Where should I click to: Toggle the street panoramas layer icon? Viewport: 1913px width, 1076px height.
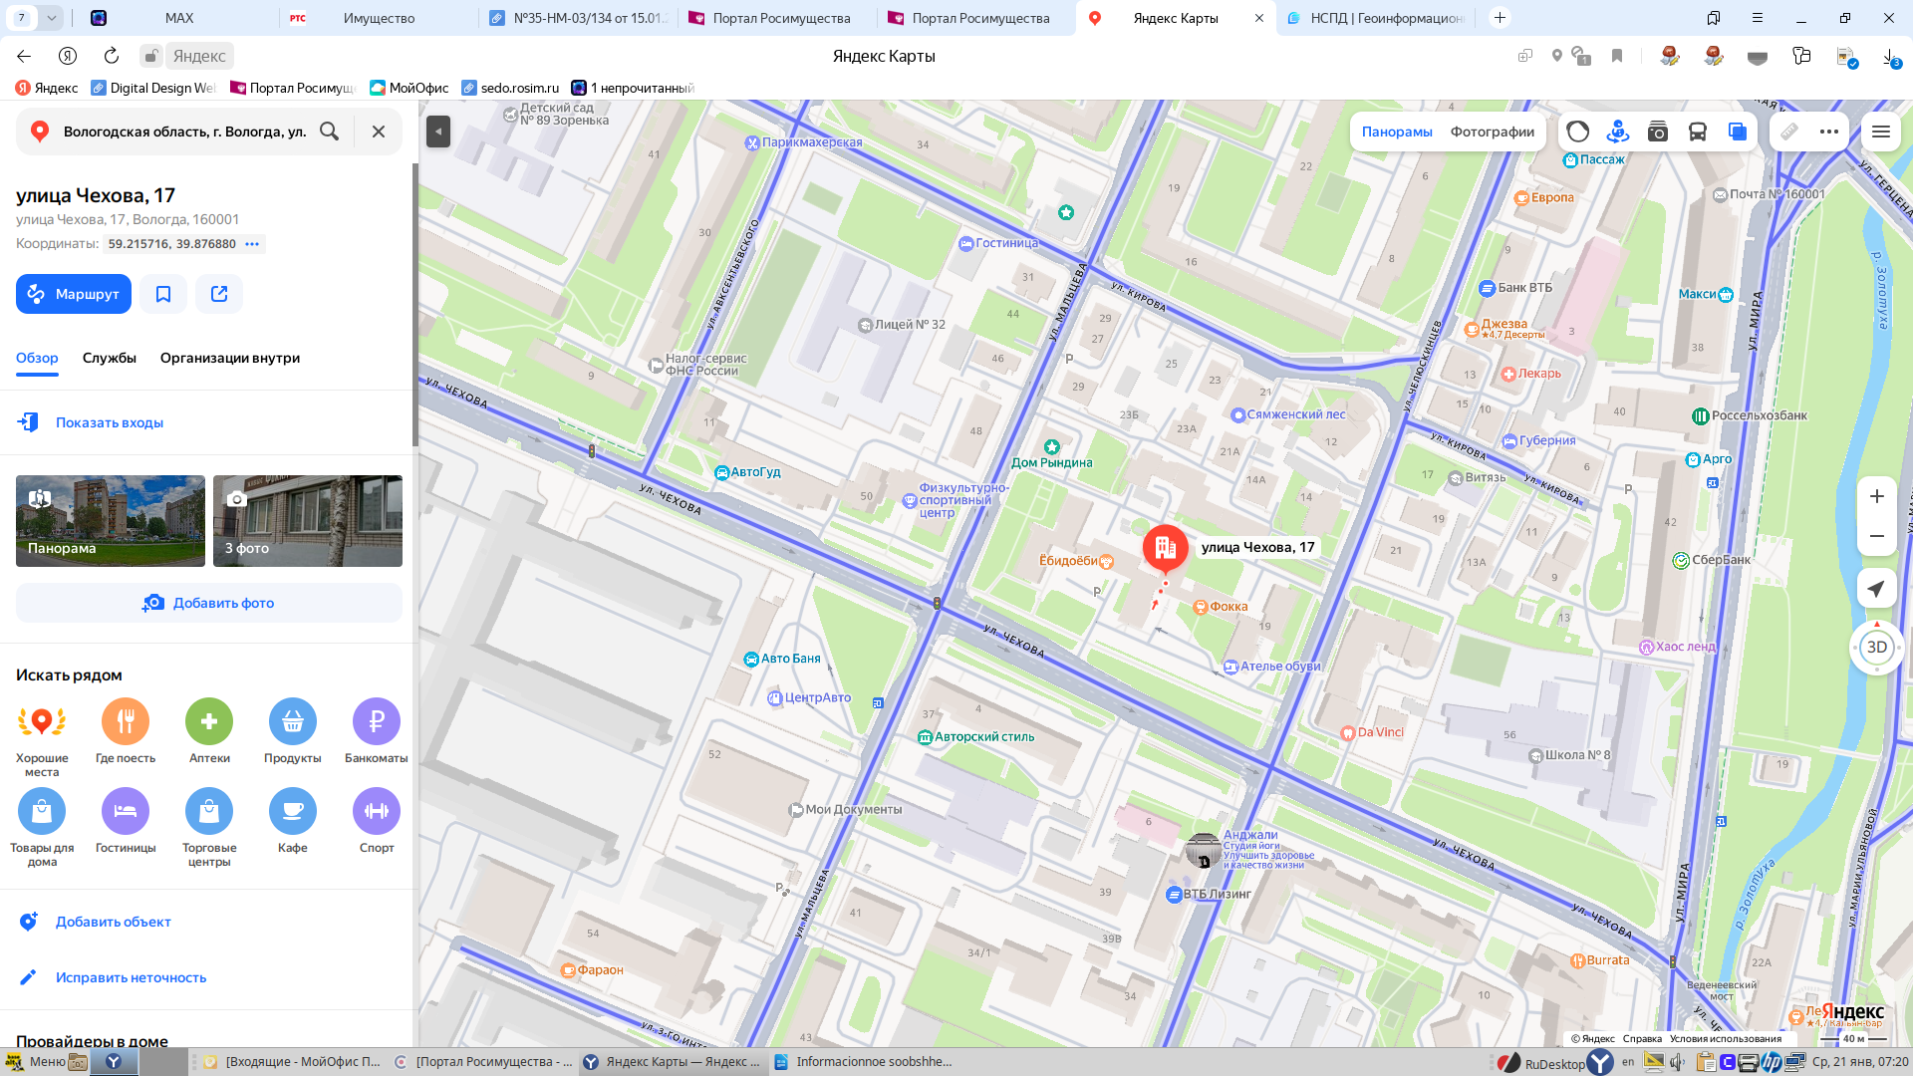point(1617,132)
